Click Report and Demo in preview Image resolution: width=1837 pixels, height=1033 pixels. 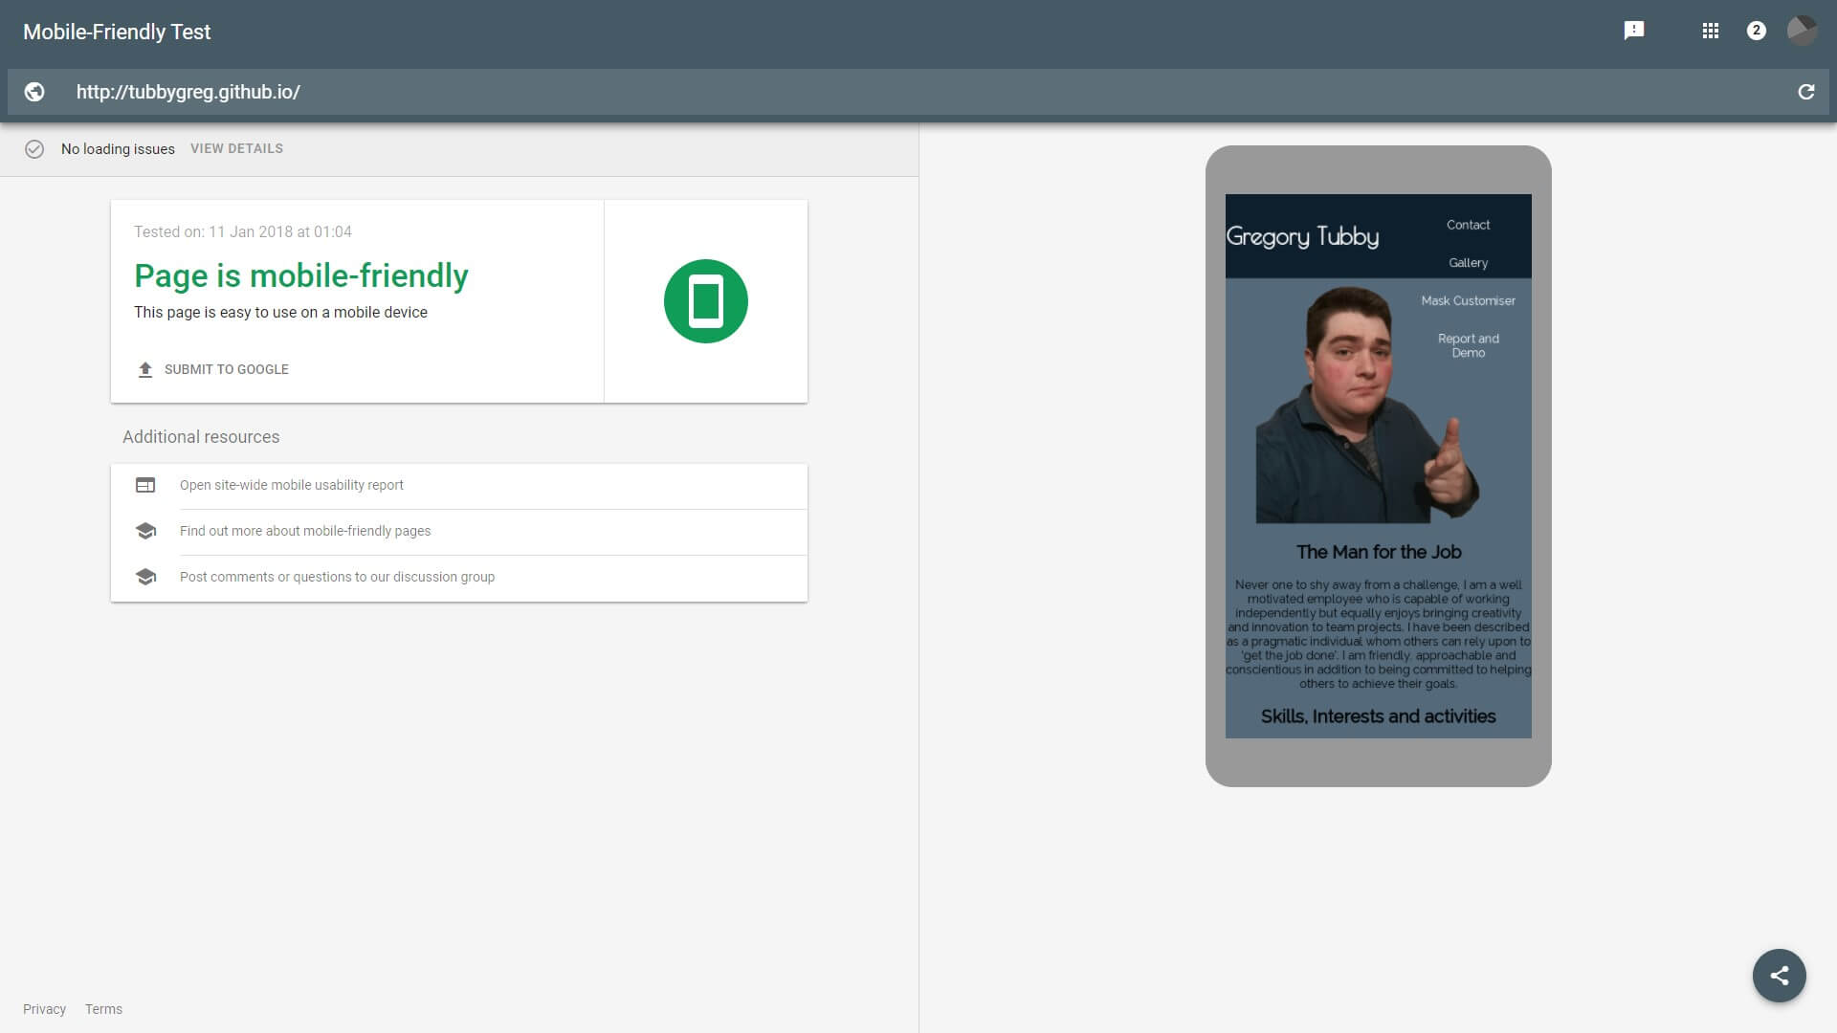coord(1468,345)
